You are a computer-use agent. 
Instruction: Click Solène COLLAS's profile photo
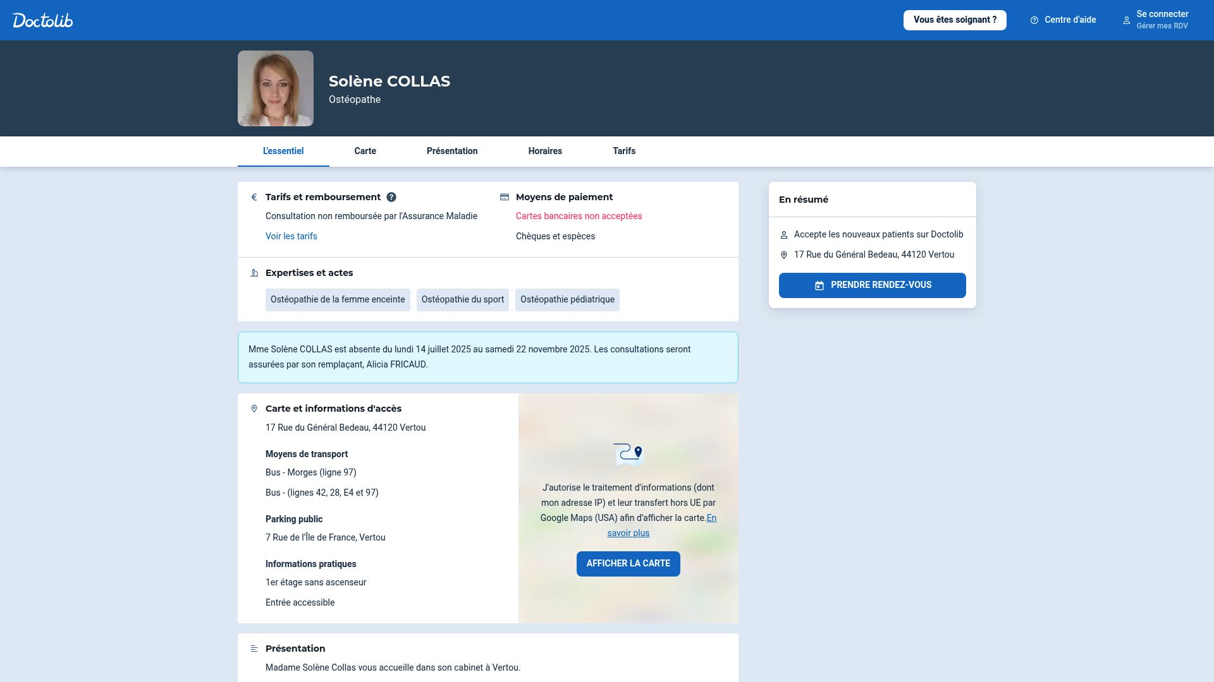coord(275,88)
